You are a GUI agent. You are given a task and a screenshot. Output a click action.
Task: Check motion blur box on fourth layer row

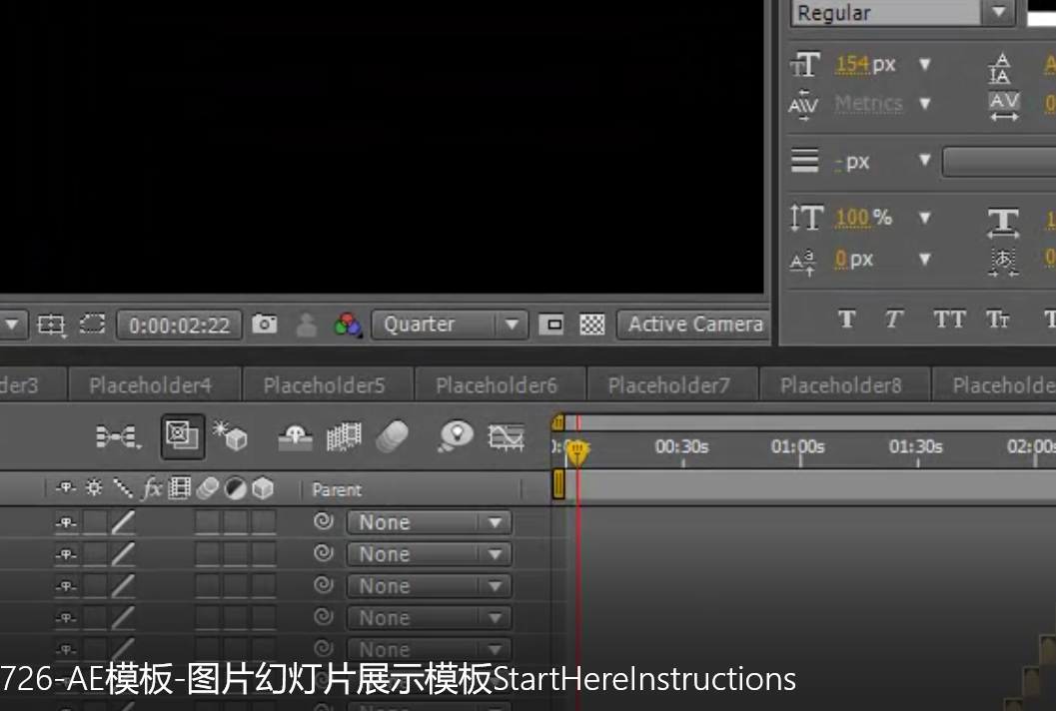[x=207, y=617]
